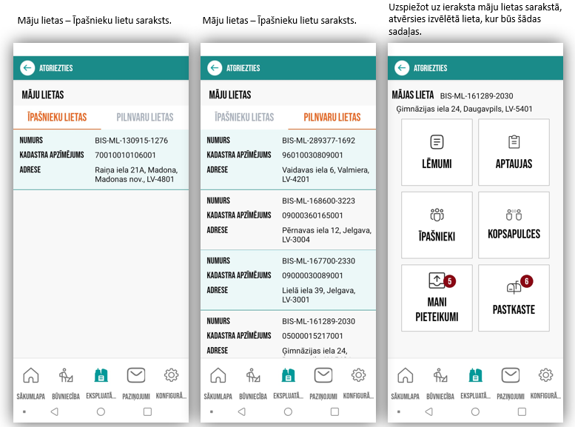Switch to Pilnvaru lietas tab on leftmost phone
The height and width of the screenshot is (427, 575).
pyautogui.click(x=145, y=117)
